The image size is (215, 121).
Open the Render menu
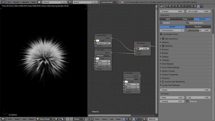[16, 2]
